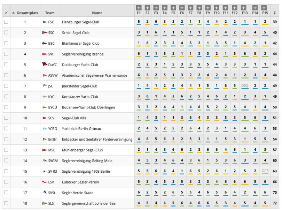The width and height of the screenshot is (282, 210).
Task: Click the SVSt club flag icon
Action: click(x=45, y=192)
